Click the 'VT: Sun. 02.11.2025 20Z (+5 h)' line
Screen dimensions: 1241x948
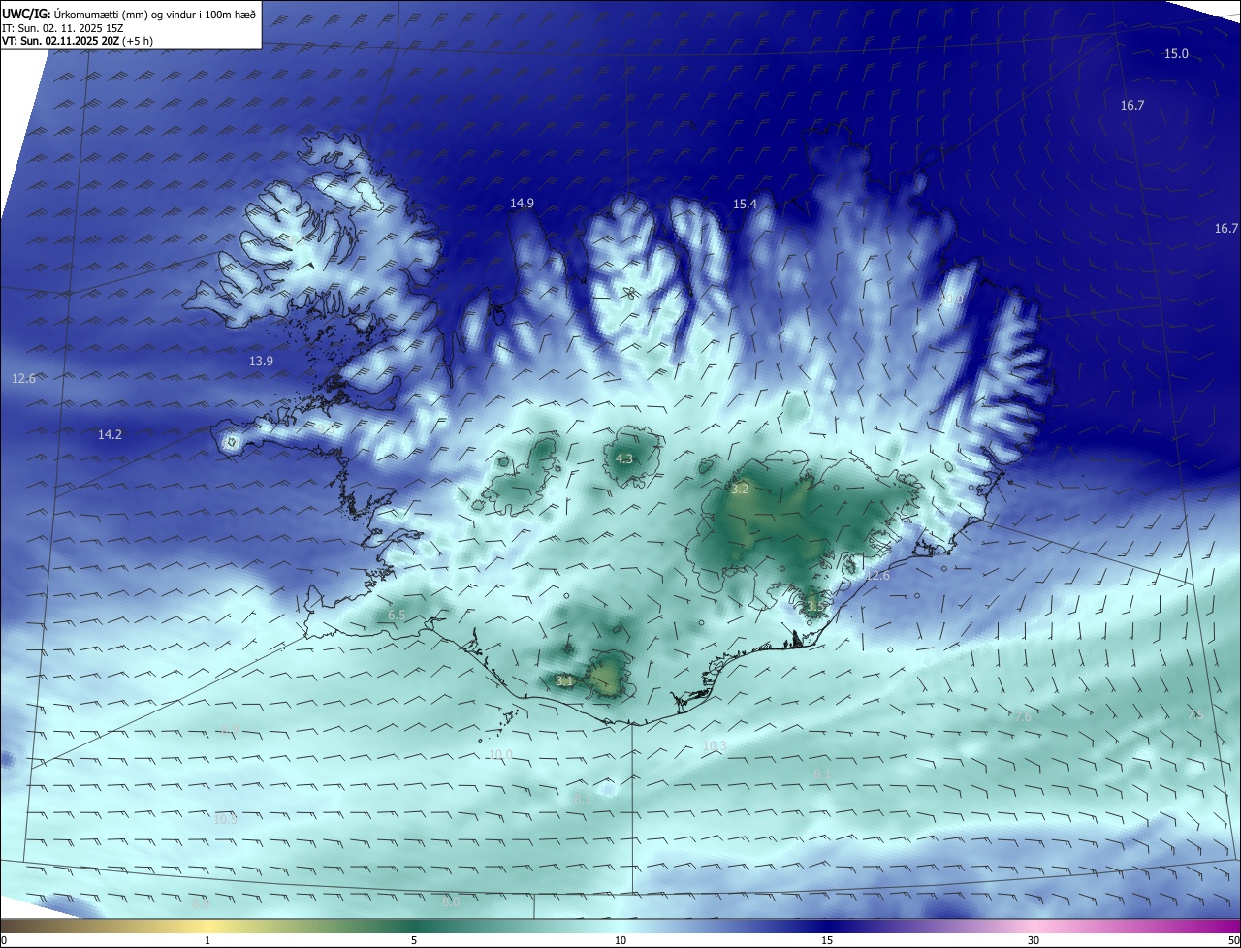pyautogui.click(x=77, y=41)
